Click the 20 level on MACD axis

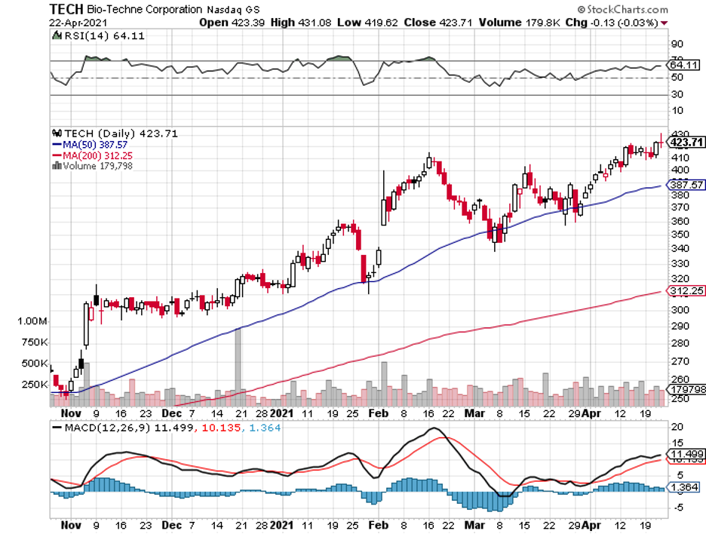pos(677,427)
